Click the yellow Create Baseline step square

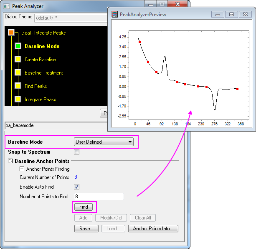pos(18,59)
